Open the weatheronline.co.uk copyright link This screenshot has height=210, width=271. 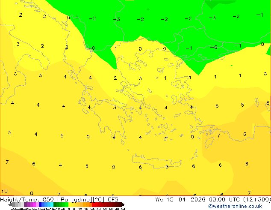tap(235, 206)
